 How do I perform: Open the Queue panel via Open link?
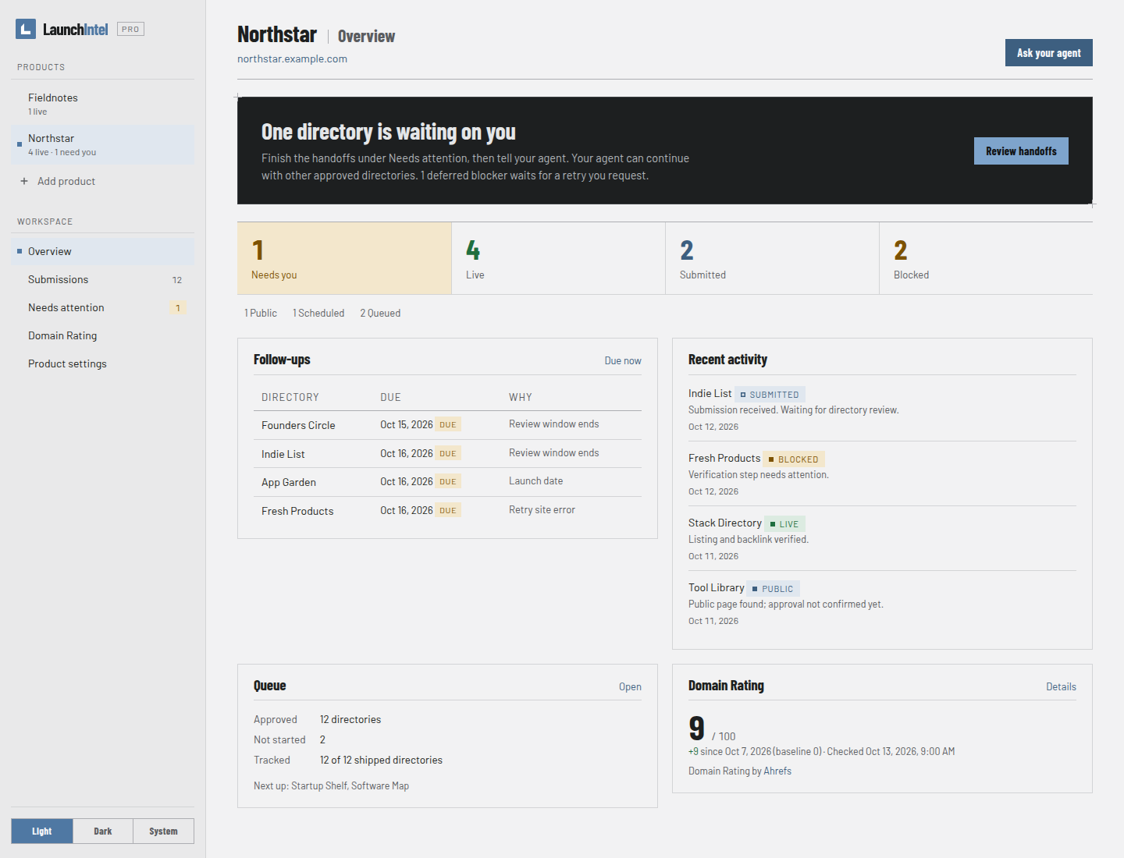coord(630,686)
